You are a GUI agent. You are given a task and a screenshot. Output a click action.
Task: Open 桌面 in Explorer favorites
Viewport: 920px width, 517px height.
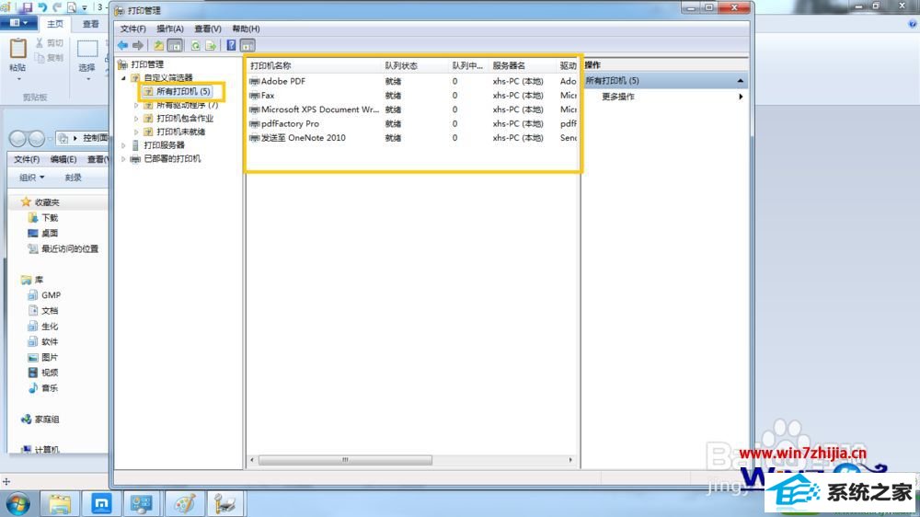(43, 233)
